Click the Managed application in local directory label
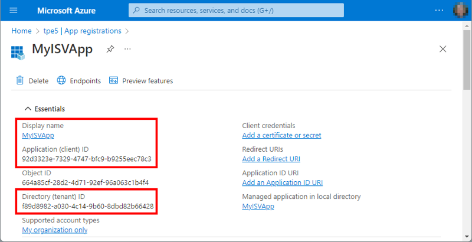The image size is (472, 242). [301, 197]
